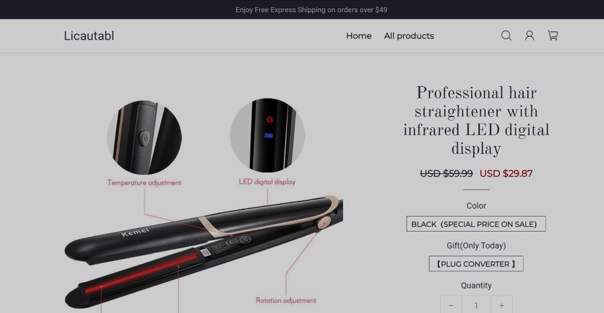Viewport: 604px width, 313px height.
Task: Click the Licautabl store logo
Action: point(89,36)
